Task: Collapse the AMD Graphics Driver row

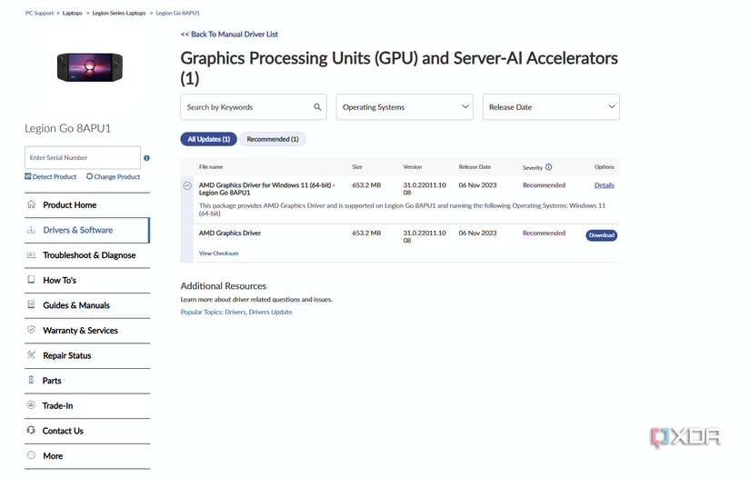Action: [187, 185]
